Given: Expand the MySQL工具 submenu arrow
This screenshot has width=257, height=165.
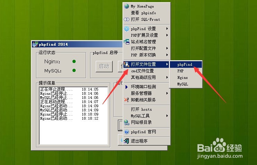Looking at the screenshot, I should click(x=167, y=116).
